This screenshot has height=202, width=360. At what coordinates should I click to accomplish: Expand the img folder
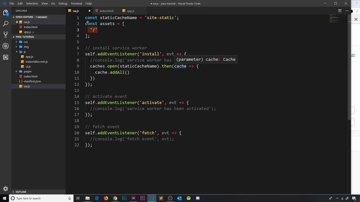click(x=39, y=47)
